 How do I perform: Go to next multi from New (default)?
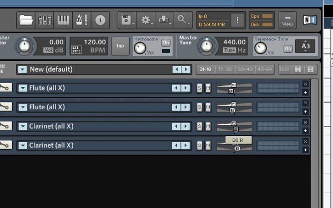coord(186,69)
